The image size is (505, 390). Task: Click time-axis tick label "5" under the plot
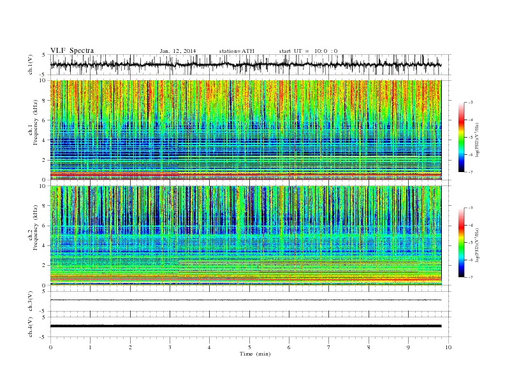point(249,347)
